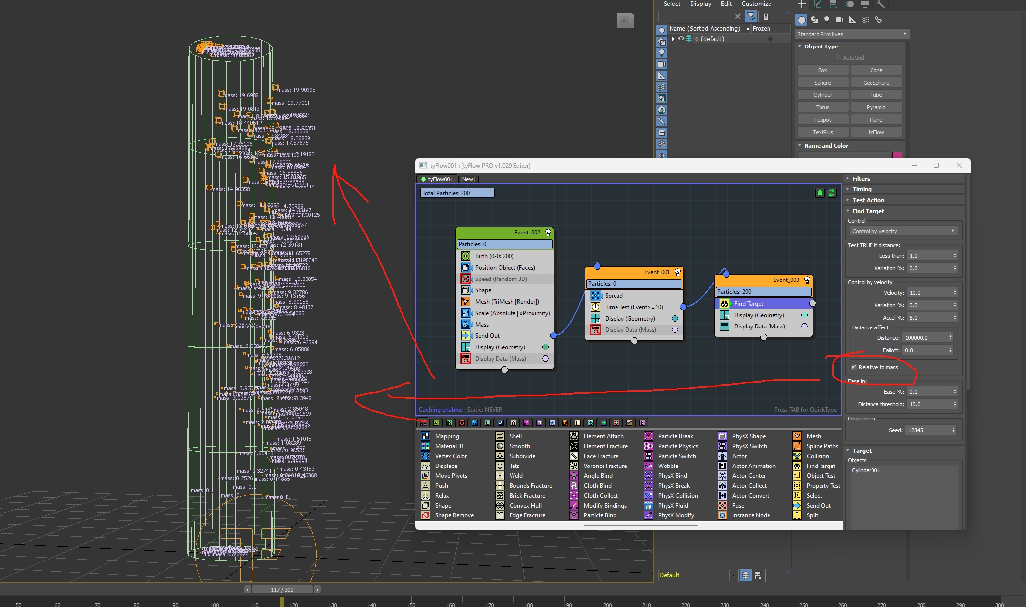Expand the Timing rollout
The image size is (1026, 607).
click(862, 189)
